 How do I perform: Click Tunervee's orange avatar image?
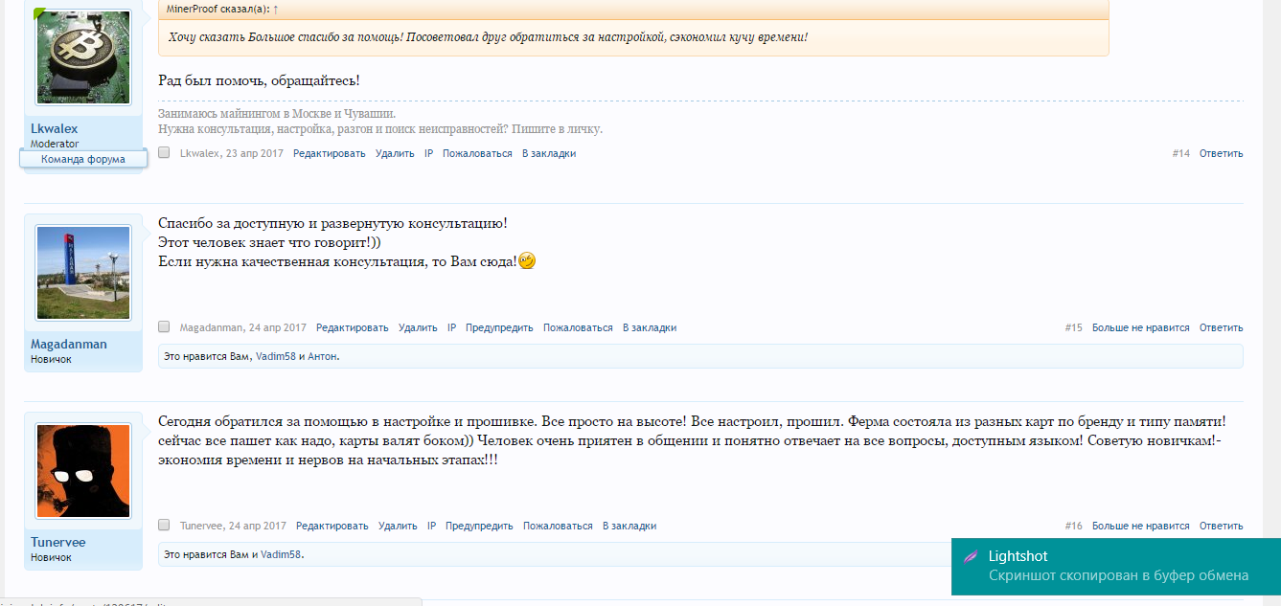tap(82, 471)
